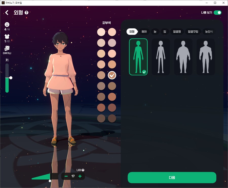Pick the fourth row right skin color

[x=112, y=64]
